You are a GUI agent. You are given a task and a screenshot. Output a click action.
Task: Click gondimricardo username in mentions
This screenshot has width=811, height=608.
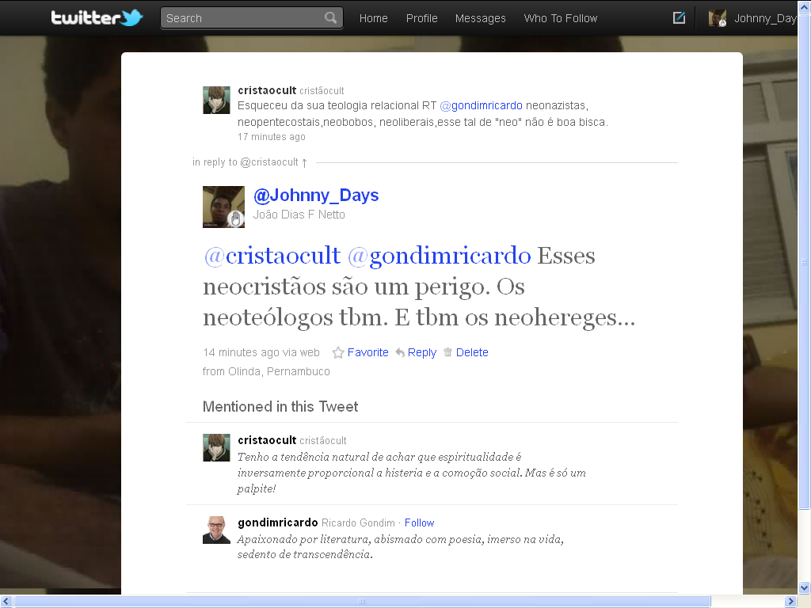coord(278,522)
